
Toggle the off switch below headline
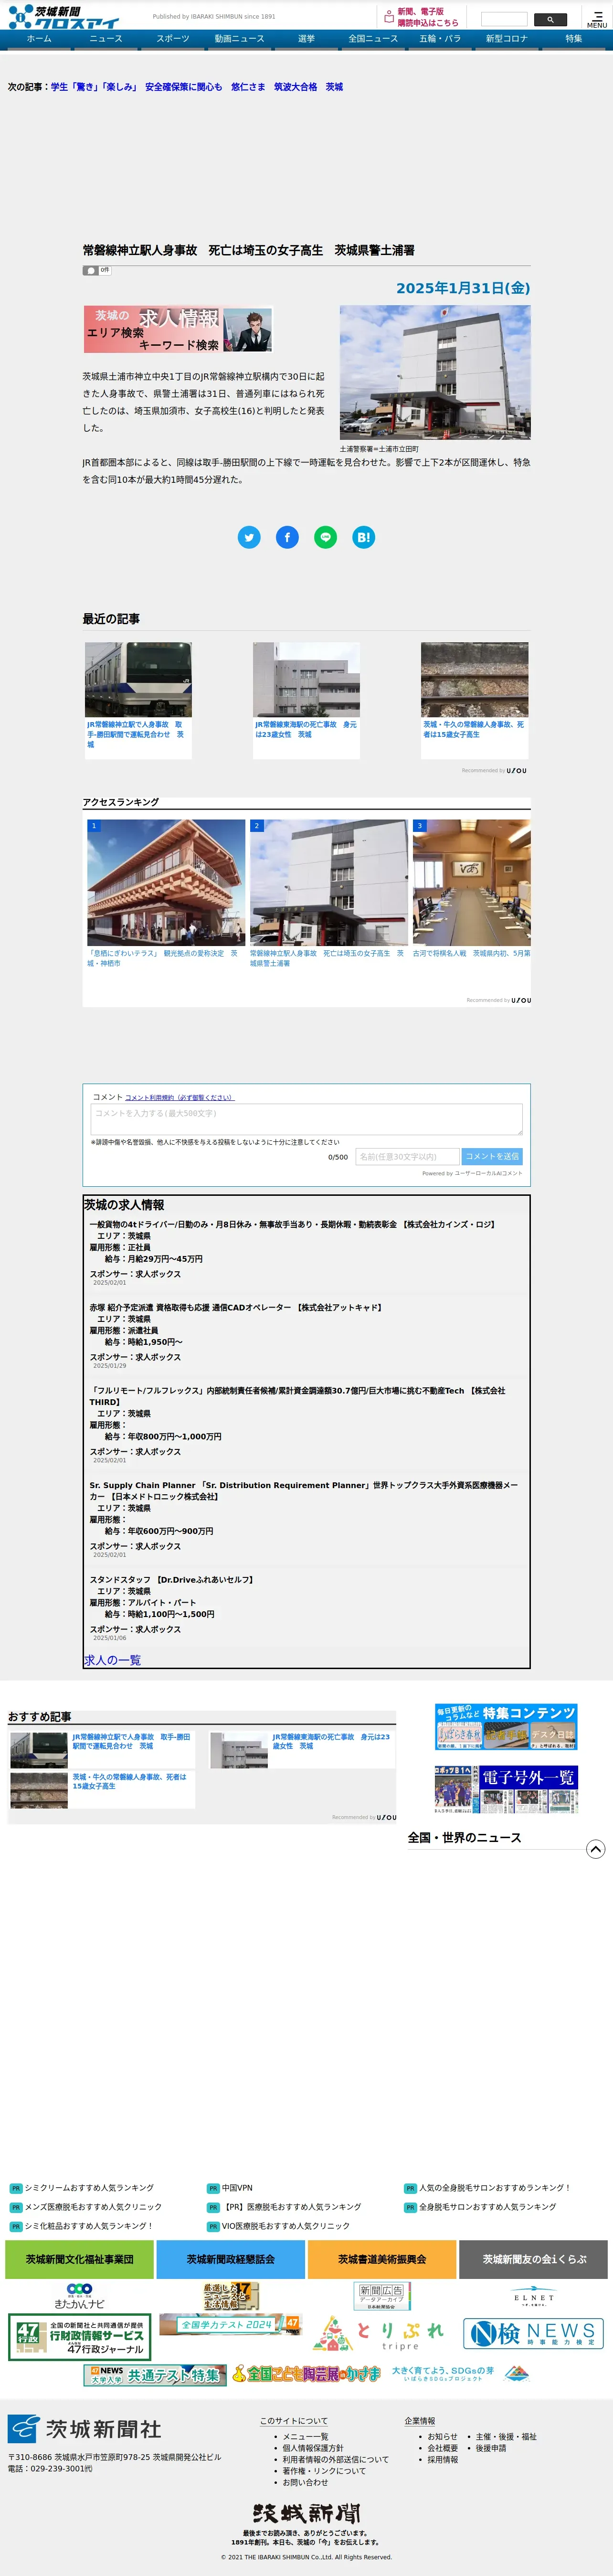click(96, 270)
